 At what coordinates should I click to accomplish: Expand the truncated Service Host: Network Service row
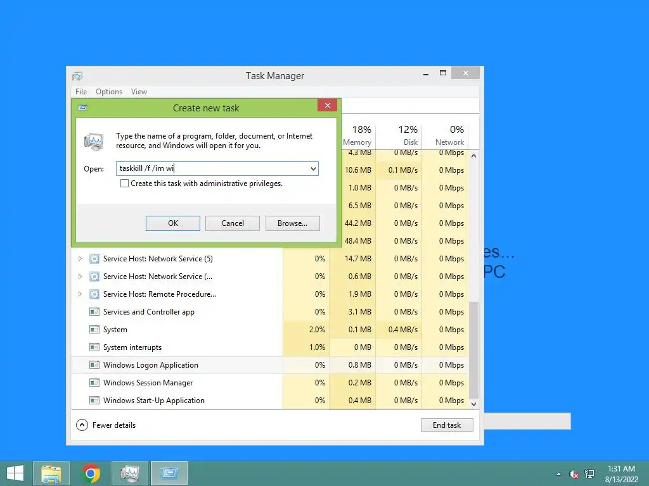[x=80, y=277]
